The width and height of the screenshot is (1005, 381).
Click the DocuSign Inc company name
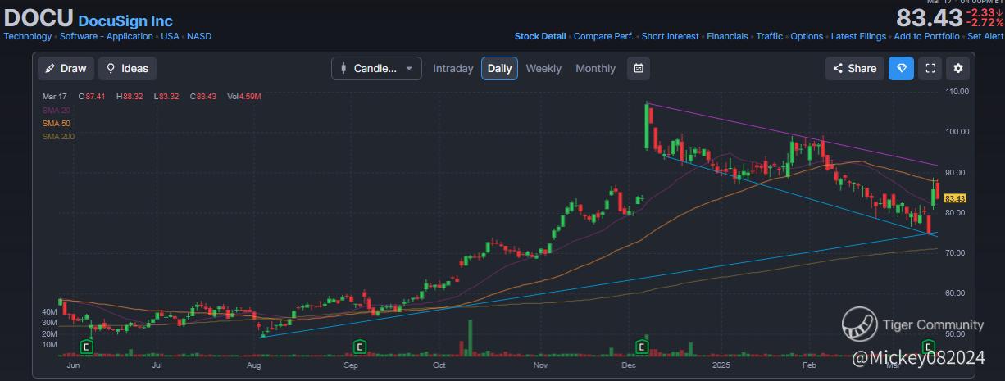125,20
